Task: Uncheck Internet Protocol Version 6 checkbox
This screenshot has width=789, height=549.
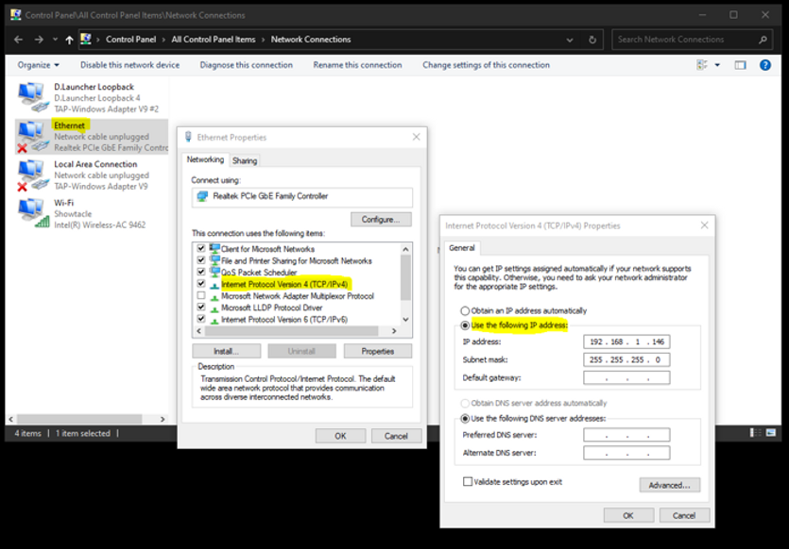Action: pos(201,319)
